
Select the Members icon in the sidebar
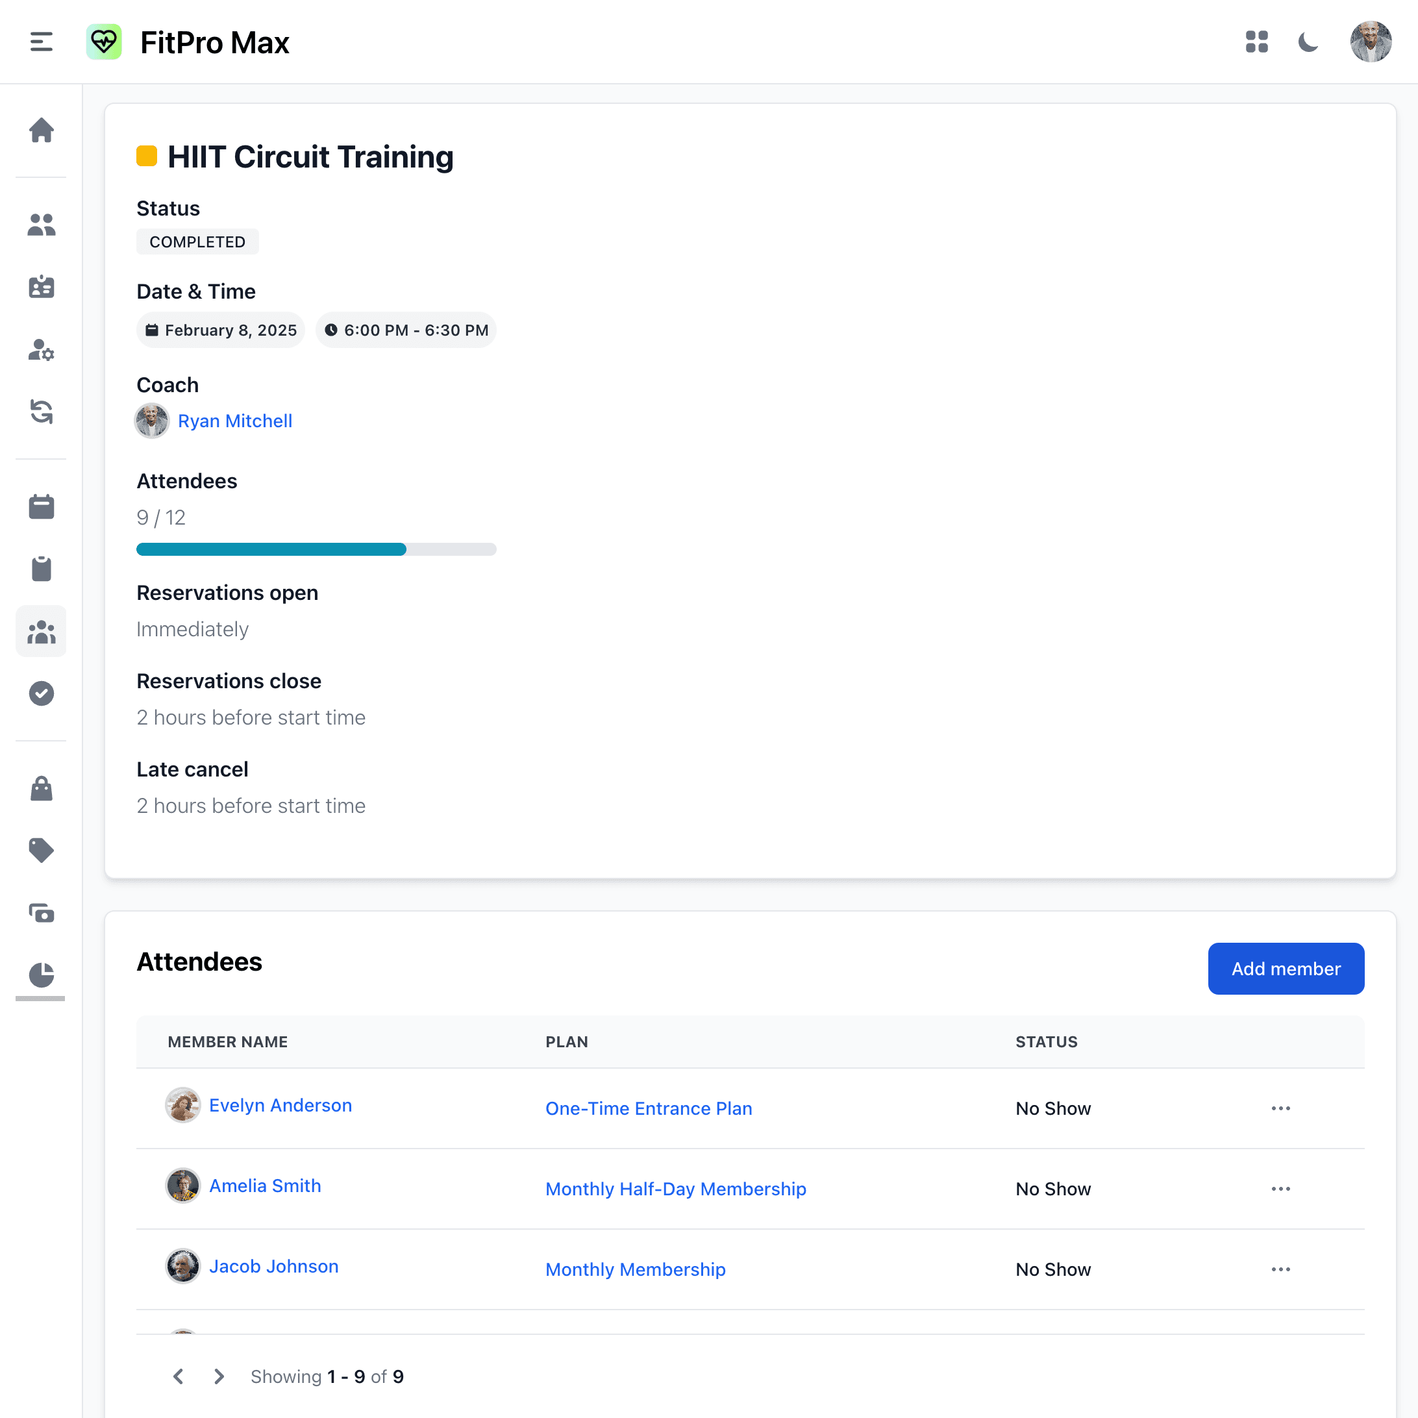41,225
